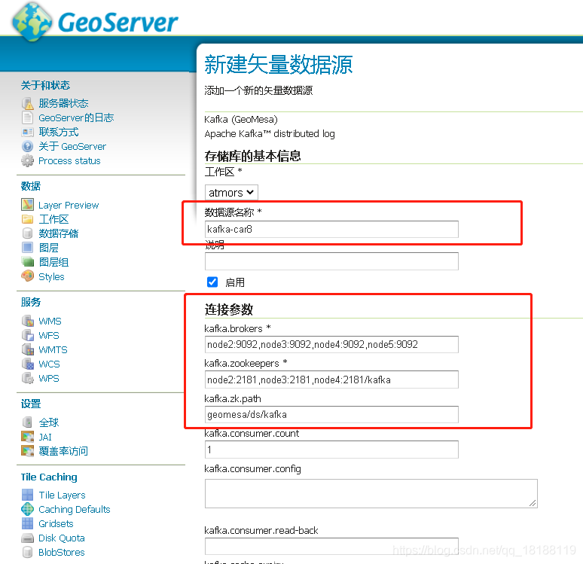Click the WFS service icon

28,335
